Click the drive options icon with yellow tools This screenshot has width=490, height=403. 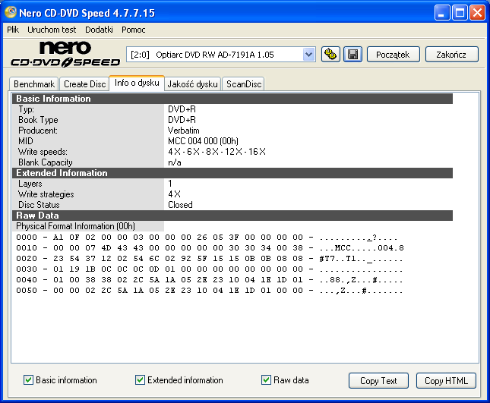330,55
